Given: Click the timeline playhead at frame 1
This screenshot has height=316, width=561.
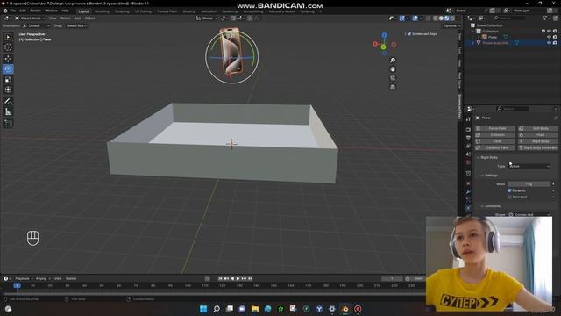Looking at the screenshot, I should click(17, 285).
